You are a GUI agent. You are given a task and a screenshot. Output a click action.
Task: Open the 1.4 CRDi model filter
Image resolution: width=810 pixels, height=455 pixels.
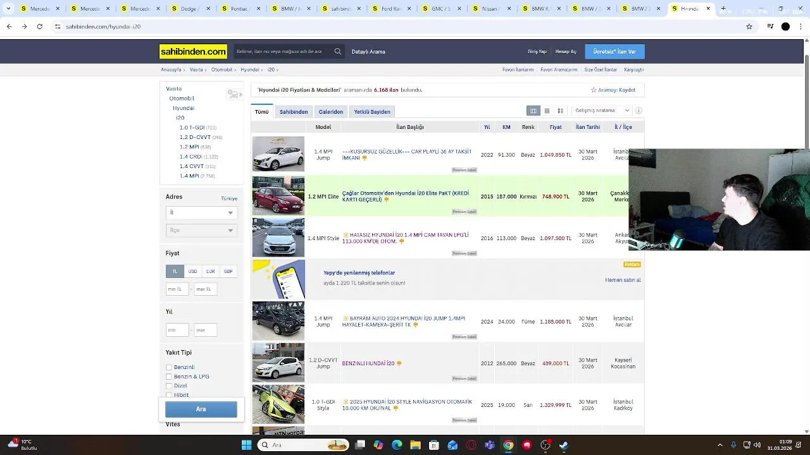coord(190,157)
